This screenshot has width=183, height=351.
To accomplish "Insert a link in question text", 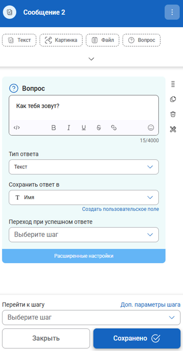I will click(x=114, y=128).
